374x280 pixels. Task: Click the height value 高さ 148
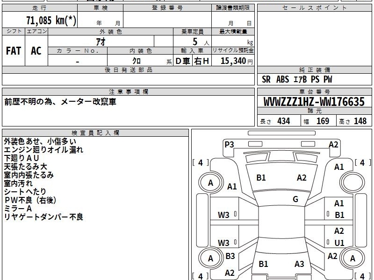pyautogui.click(x=353, y=121)
